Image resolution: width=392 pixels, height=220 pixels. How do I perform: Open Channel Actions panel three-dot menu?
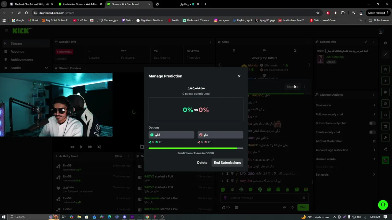point(373,95)
